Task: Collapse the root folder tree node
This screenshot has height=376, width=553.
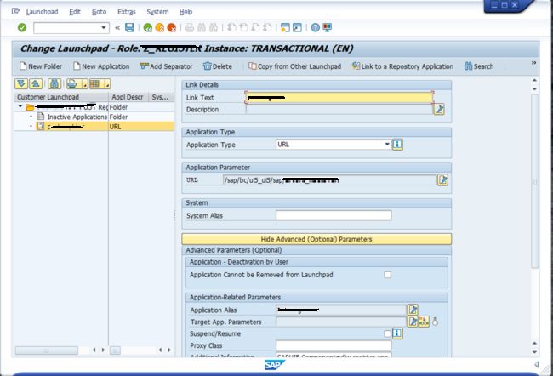Action: pyautogui.click(x=20, y=106)
